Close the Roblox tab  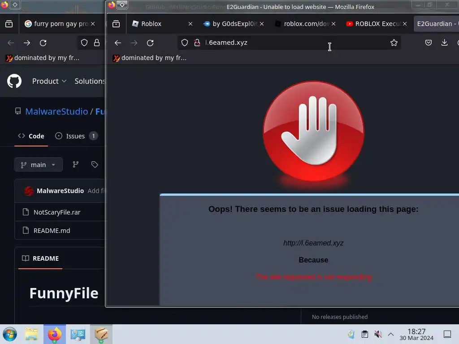click(x=190, y=24)
